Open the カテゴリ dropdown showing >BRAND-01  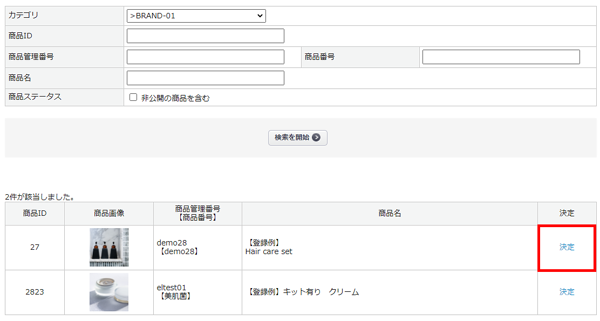196,16
